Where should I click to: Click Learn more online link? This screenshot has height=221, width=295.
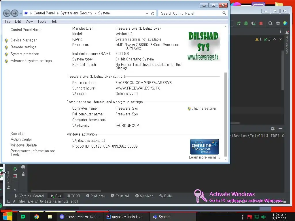204,157
